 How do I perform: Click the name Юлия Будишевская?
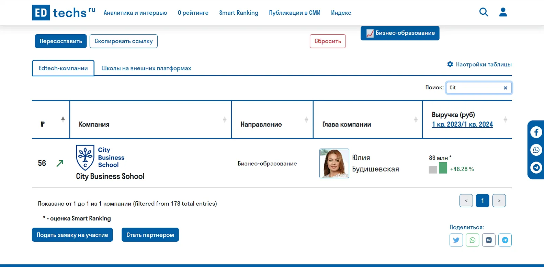pyautogui.click(x=375, y=163)
